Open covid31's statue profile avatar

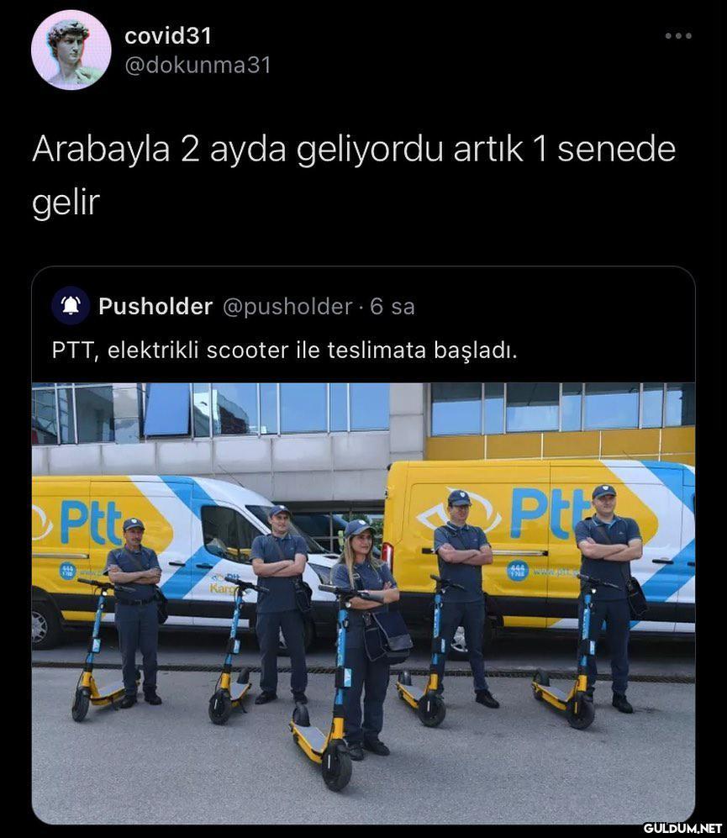click(x=71, y=50)
